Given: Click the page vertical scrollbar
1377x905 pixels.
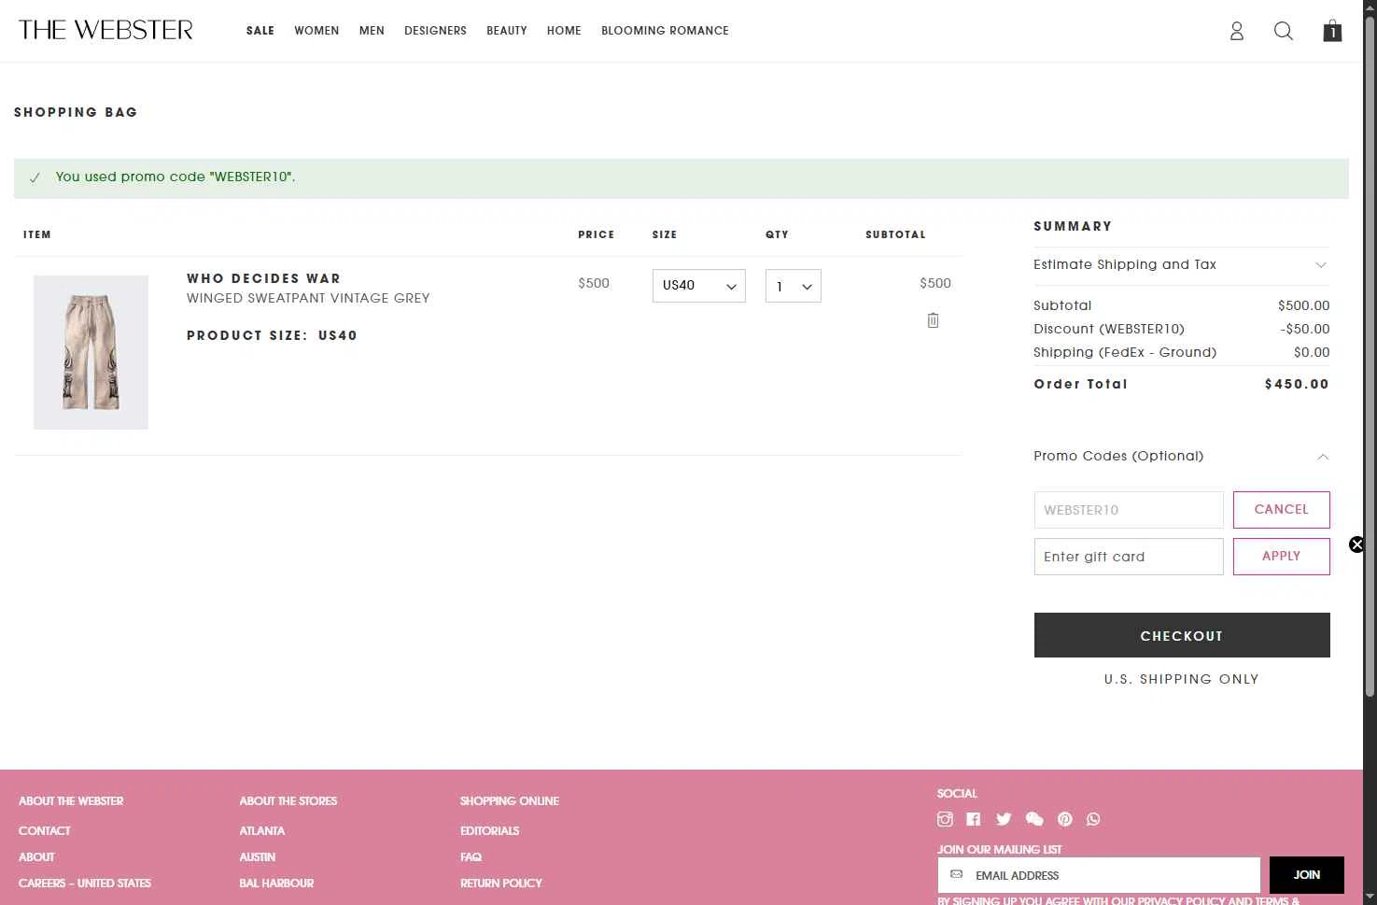Looking at the screenshot, I should coord(1370,355).
